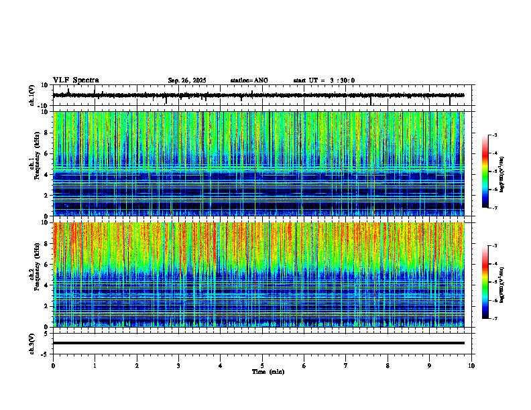Click the "8" kHz tick on ch.1 frequency axis
This screenshot has height=410, width=531.
pyautogui.click(x=47, y=133)
